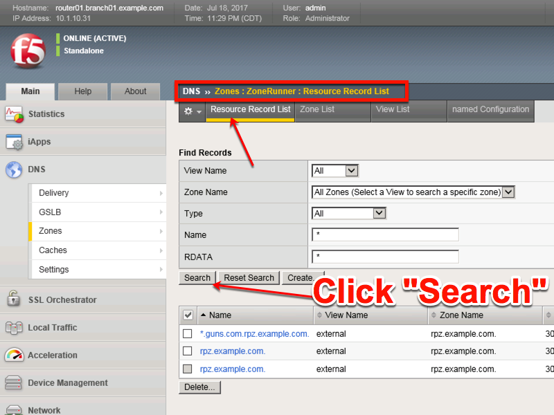Open the third row rpz.example.com. link
The height and width of the screenshot is (415, 554).
233,369
